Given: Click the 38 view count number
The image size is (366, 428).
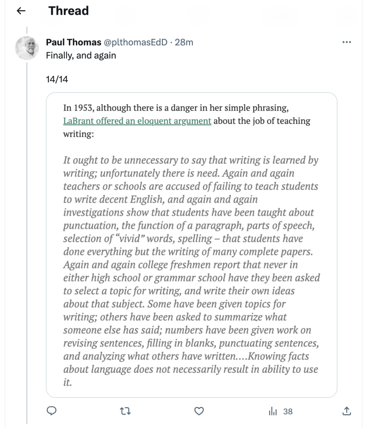Looking at the screenshot, I should pos(288,412).
